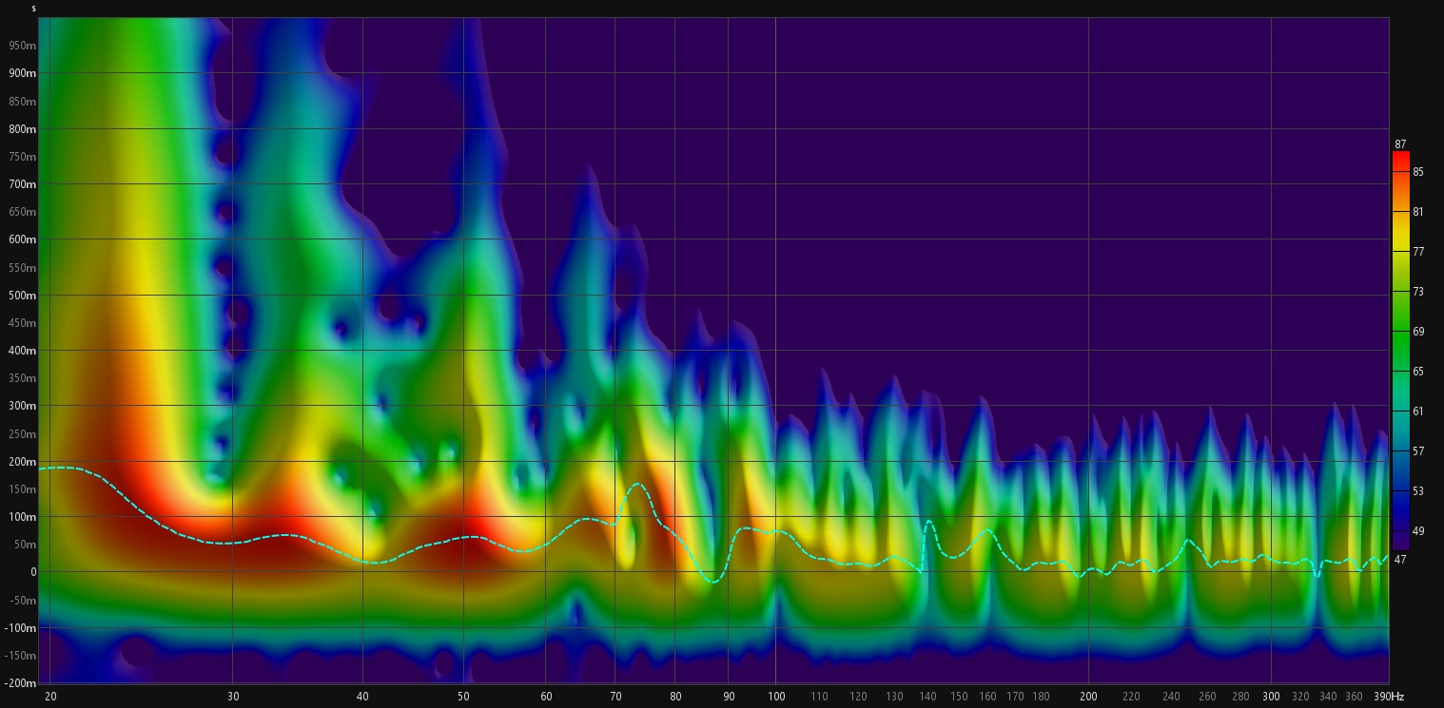
Task: Select the 60 frequency axis label
Action: click(x=545, y=697)
